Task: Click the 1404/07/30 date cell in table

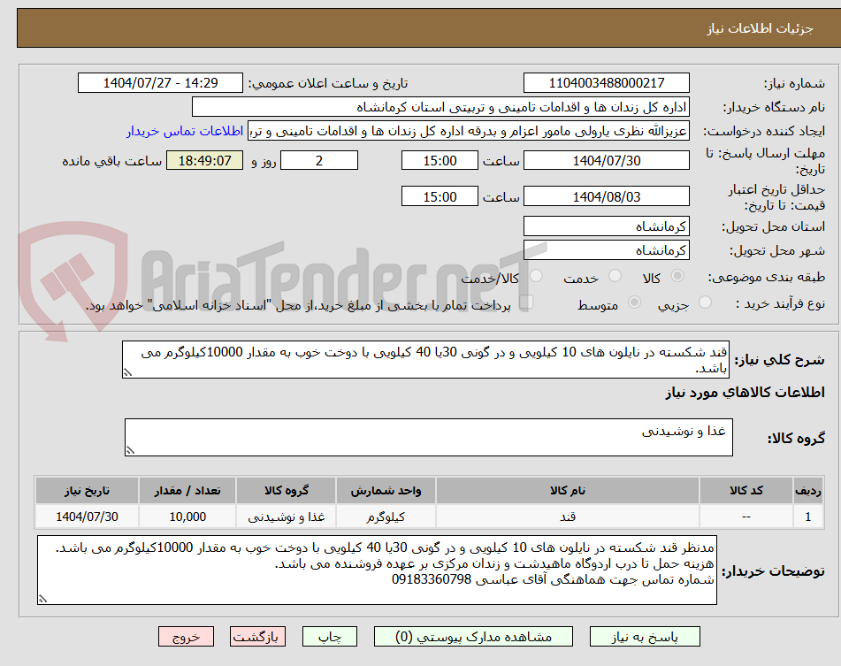Action: tap(87, 517)
